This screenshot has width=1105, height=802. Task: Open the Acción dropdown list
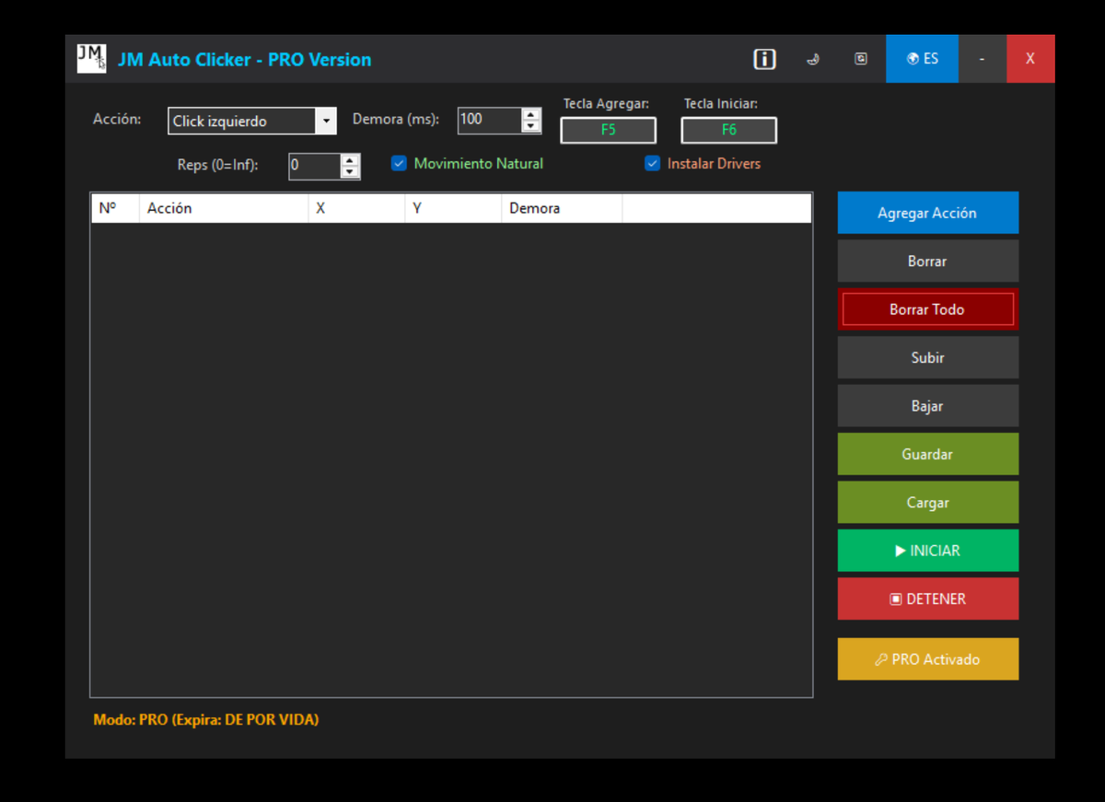(326, 122)
